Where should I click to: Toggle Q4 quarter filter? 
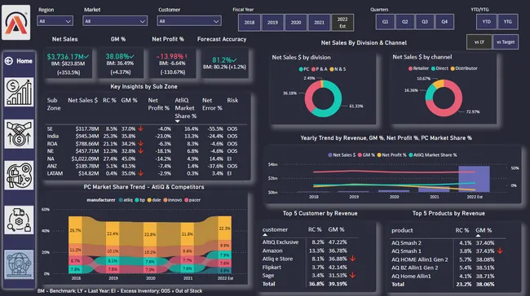point(444,22)
